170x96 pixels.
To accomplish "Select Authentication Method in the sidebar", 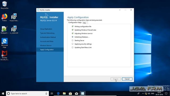I will 48,37.
